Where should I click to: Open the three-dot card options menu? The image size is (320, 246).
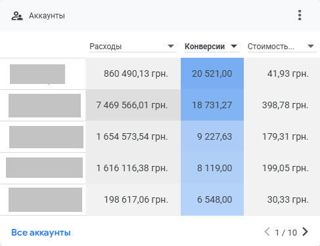[300, 15]
